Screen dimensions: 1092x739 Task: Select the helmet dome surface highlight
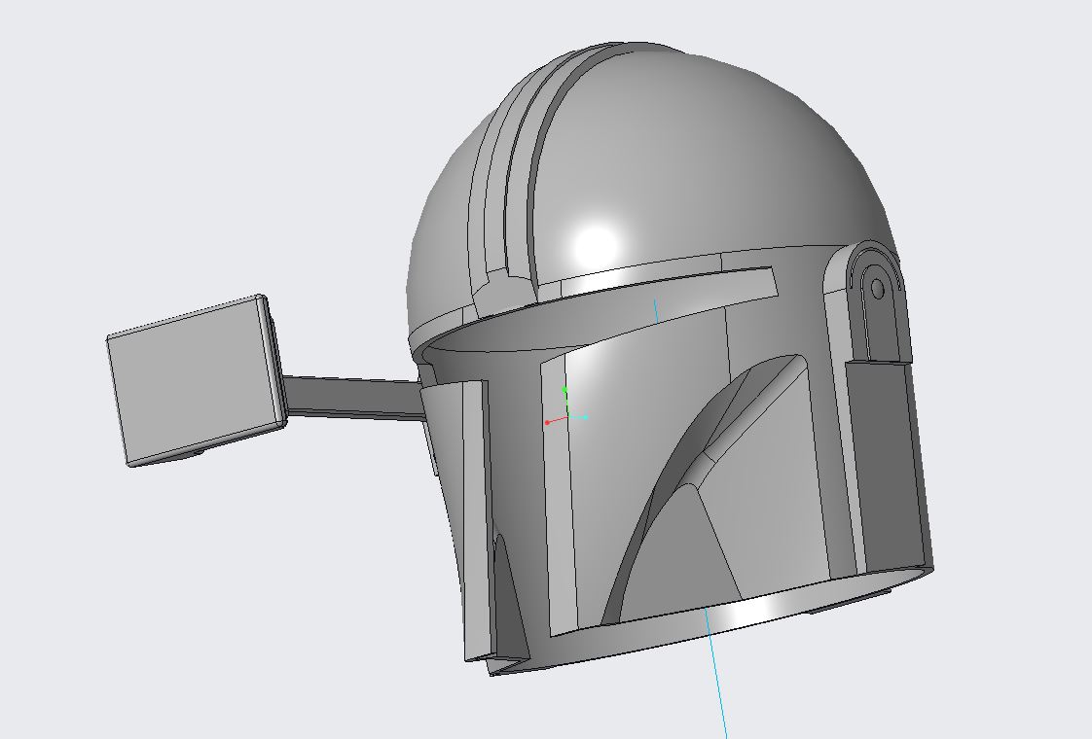[596, 245]
